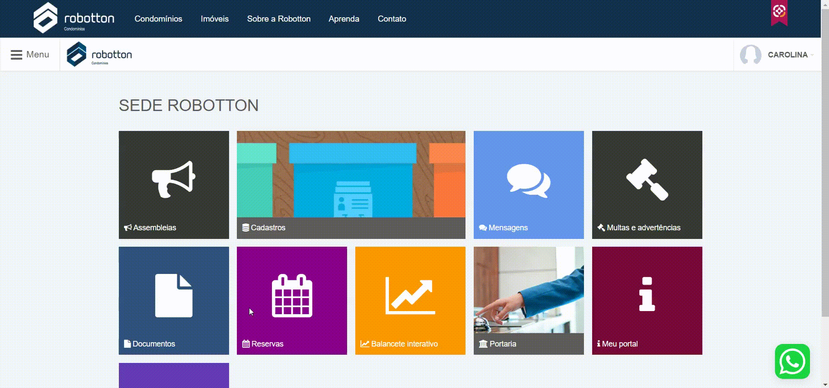The height and width of the screenshot is (388, 829).
Task: Open the Imóveis nav menu item
Action: point(214,19)
